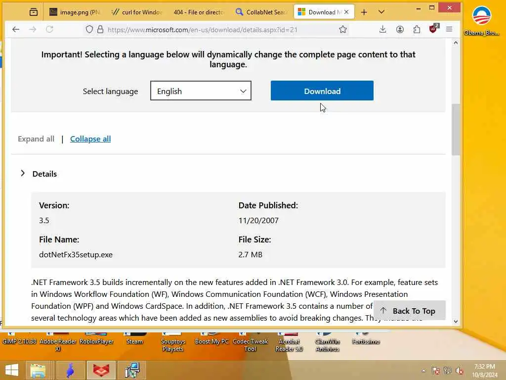Open the Firefox downloads panel

point(383,29)
